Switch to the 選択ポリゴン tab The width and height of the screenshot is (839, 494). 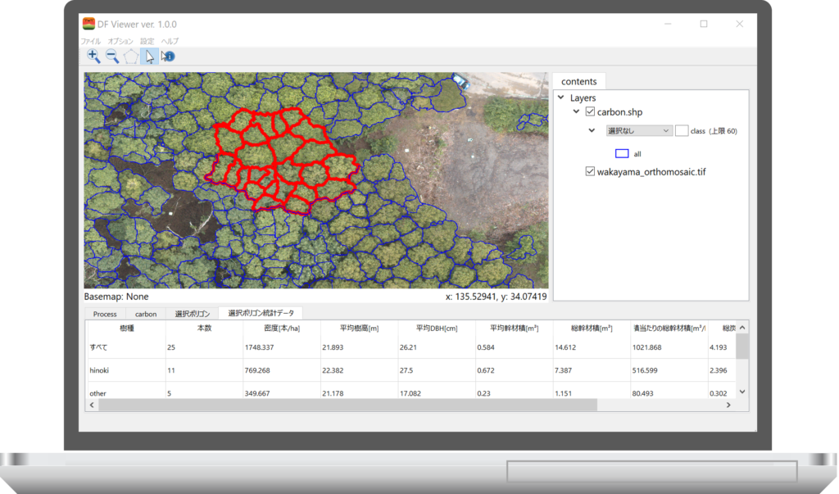tap(192, 314)
